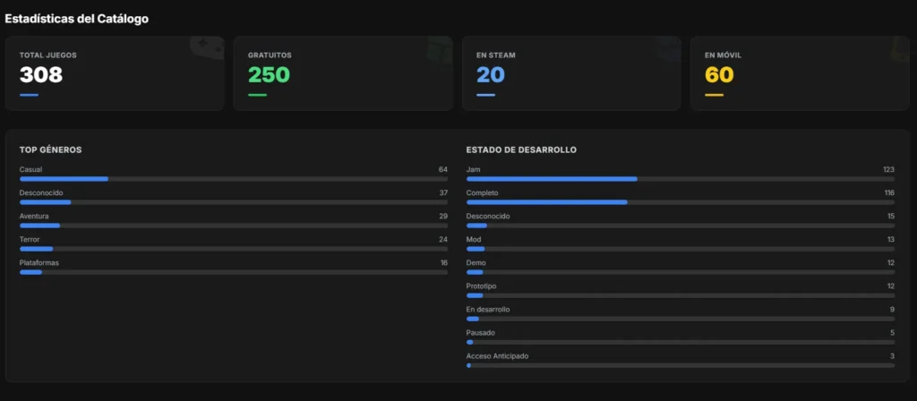Click the Estado de Desarrollo heading
Viewport: 917px width, 401px height.
tap(521, 149)
